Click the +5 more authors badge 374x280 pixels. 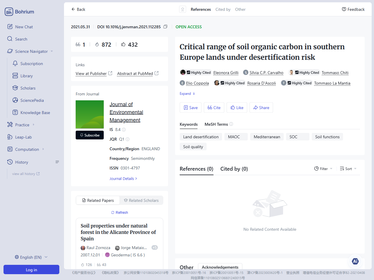pyautogui.click(x=155, y=248)
